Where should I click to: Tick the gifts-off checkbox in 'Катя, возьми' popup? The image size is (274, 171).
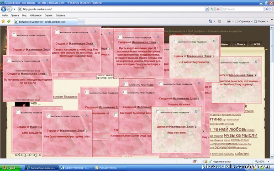pos(18,112)
